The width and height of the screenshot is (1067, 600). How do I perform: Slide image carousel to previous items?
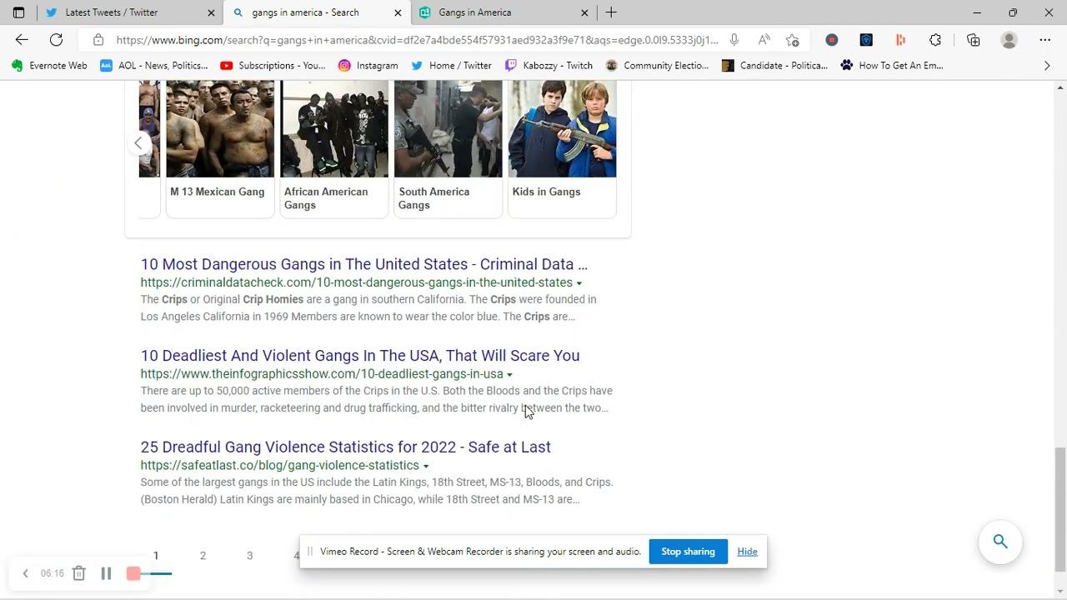coord(138,143)
